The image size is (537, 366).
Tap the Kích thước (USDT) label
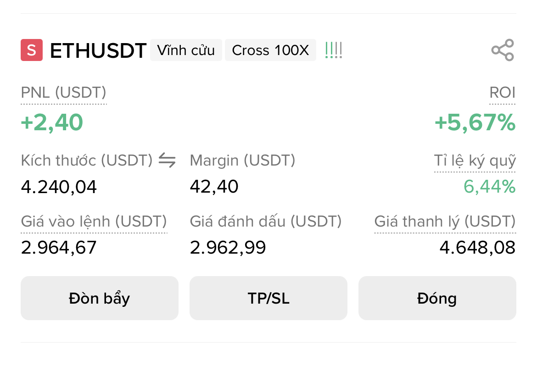pyautogui.click(x=87, y=161)
